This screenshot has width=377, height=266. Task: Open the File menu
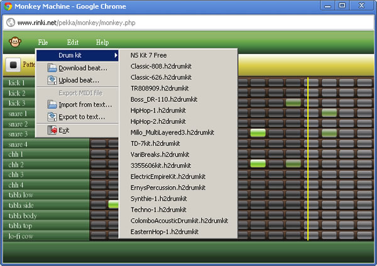click(x=43, y=42)
